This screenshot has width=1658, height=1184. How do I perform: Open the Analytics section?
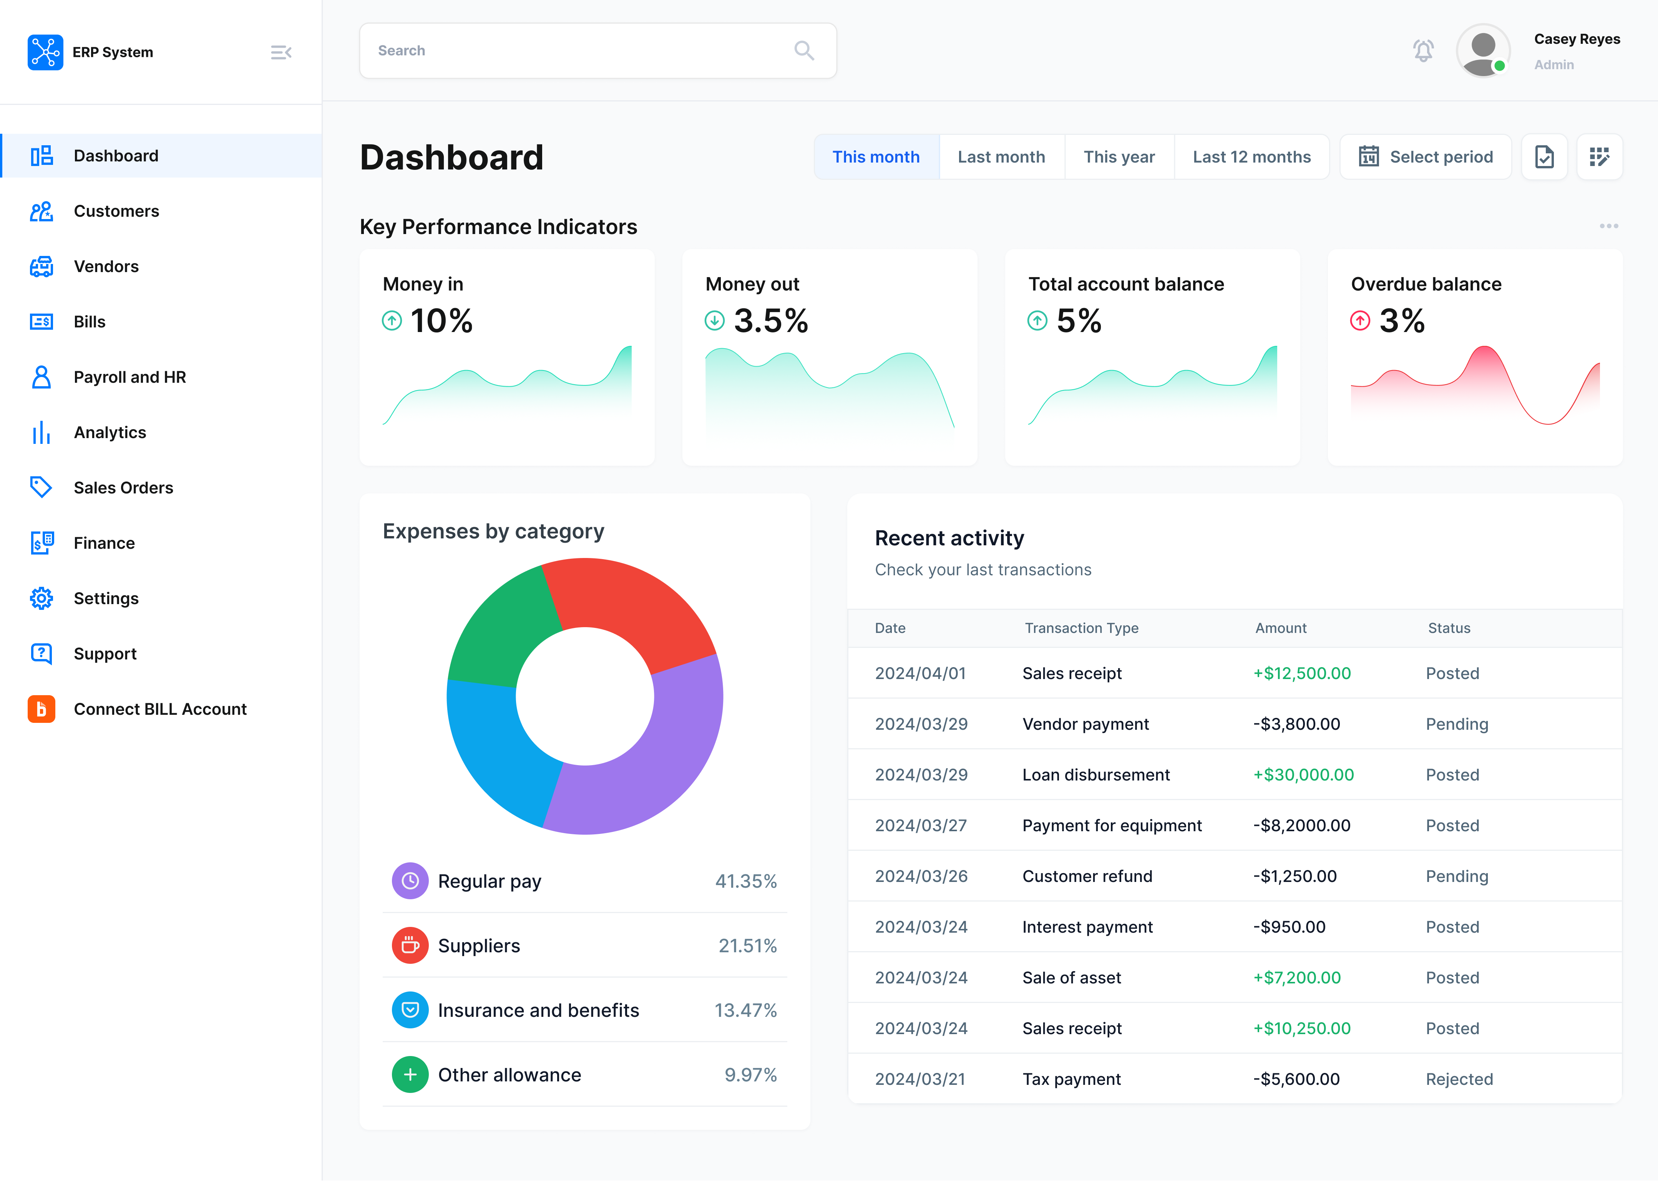pyautogui.click(x=110, y=432)
